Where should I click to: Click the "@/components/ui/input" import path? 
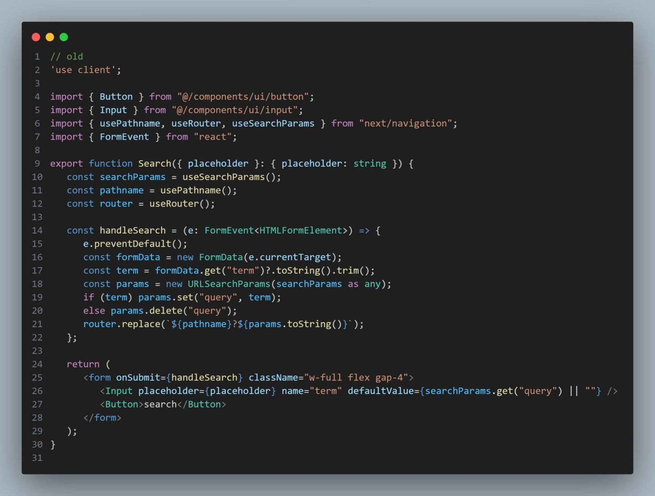tap(235, 110)
